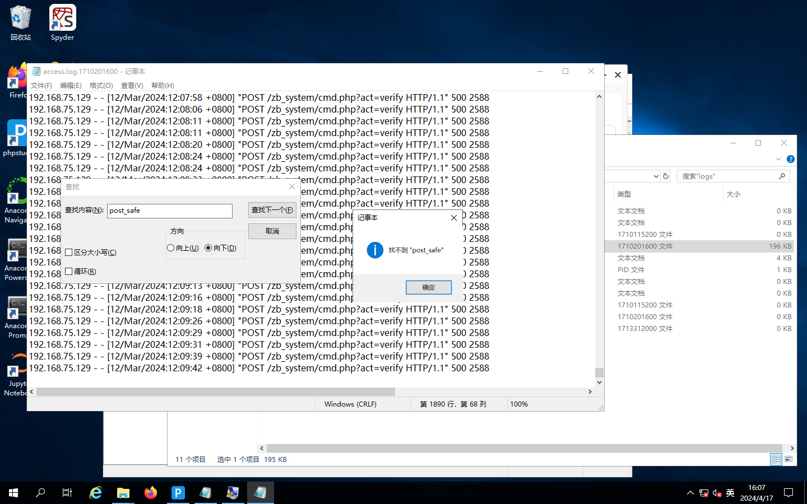Open the Format menu in Notepad
The width and height of the screenshot is (807, 504).
101,86
